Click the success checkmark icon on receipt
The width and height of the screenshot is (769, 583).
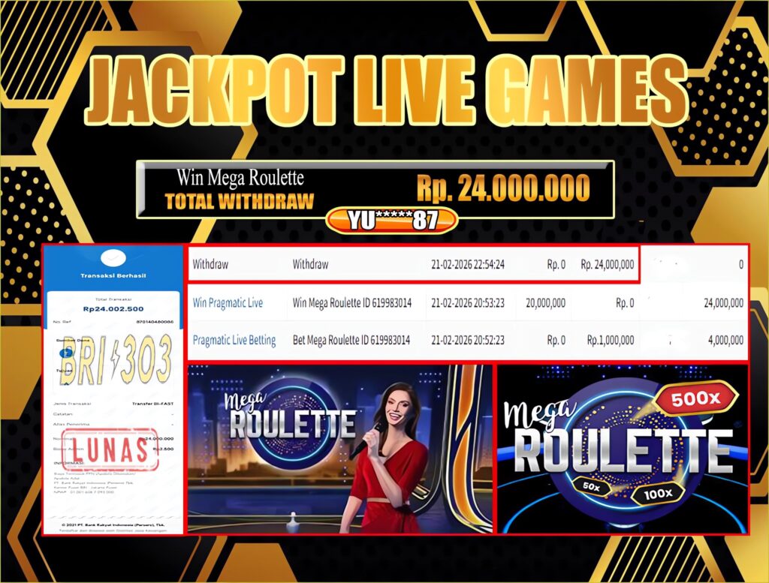(113, 257)
